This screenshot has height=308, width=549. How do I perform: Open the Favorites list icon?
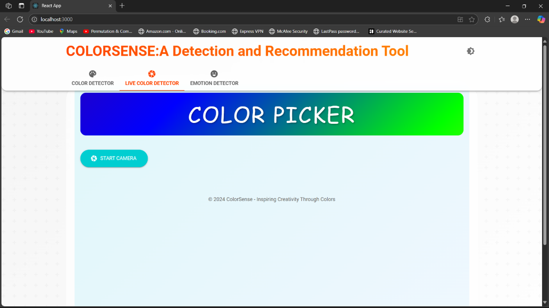pyautogui.click(x=501, y=19)
